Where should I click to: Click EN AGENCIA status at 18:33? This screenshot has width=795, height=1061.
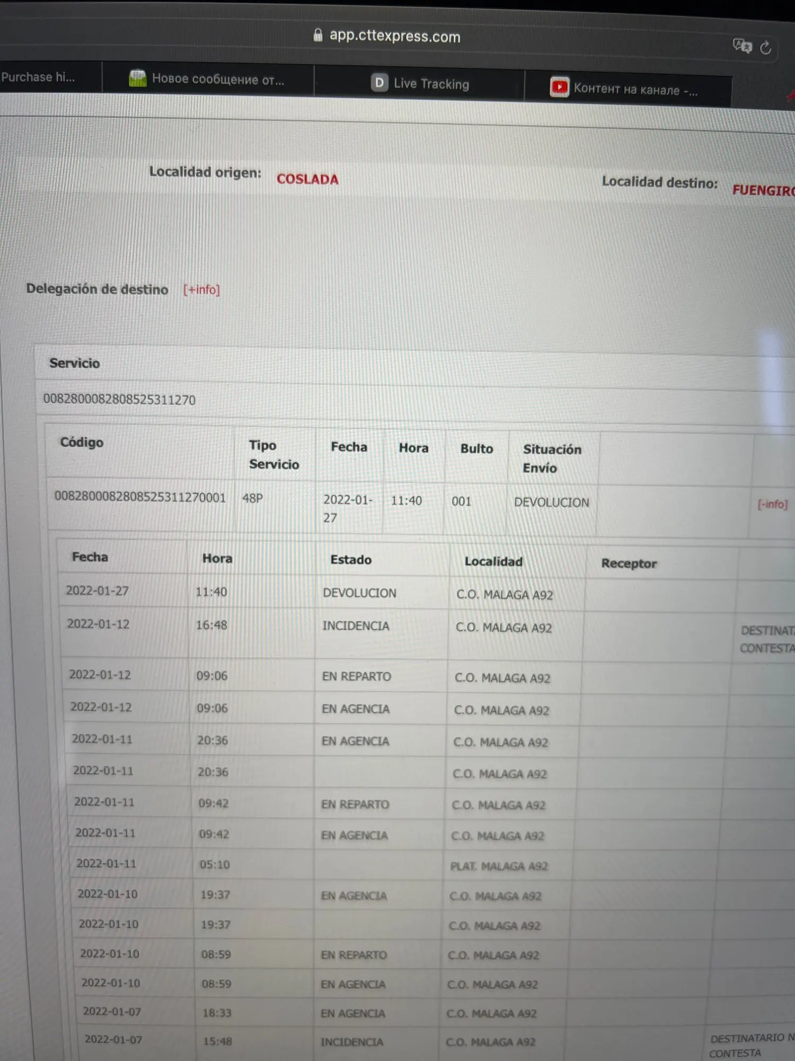coord(352,1013)
